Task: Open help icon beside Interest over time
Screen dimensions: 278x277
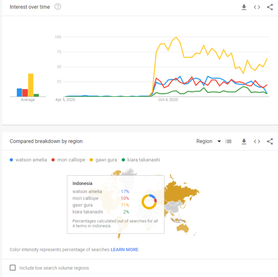Action: [57, 7]
